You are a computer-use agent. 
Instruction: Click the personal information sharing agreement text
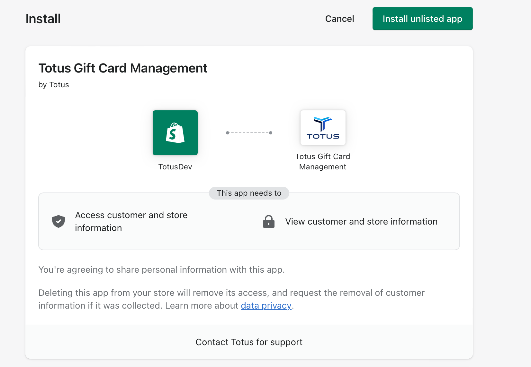tap(162, 269)
